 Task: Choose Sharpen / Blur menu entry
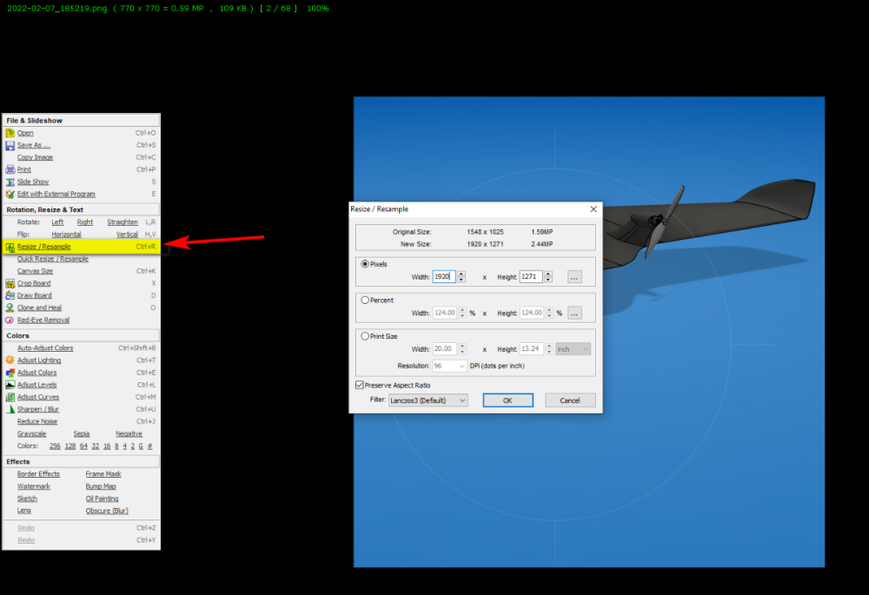(x=37, y=409)
